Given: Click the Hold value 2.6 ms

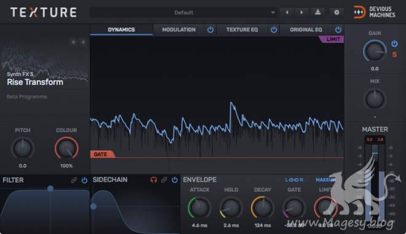Looking at the screenshot, I should [x=231, y=225].
